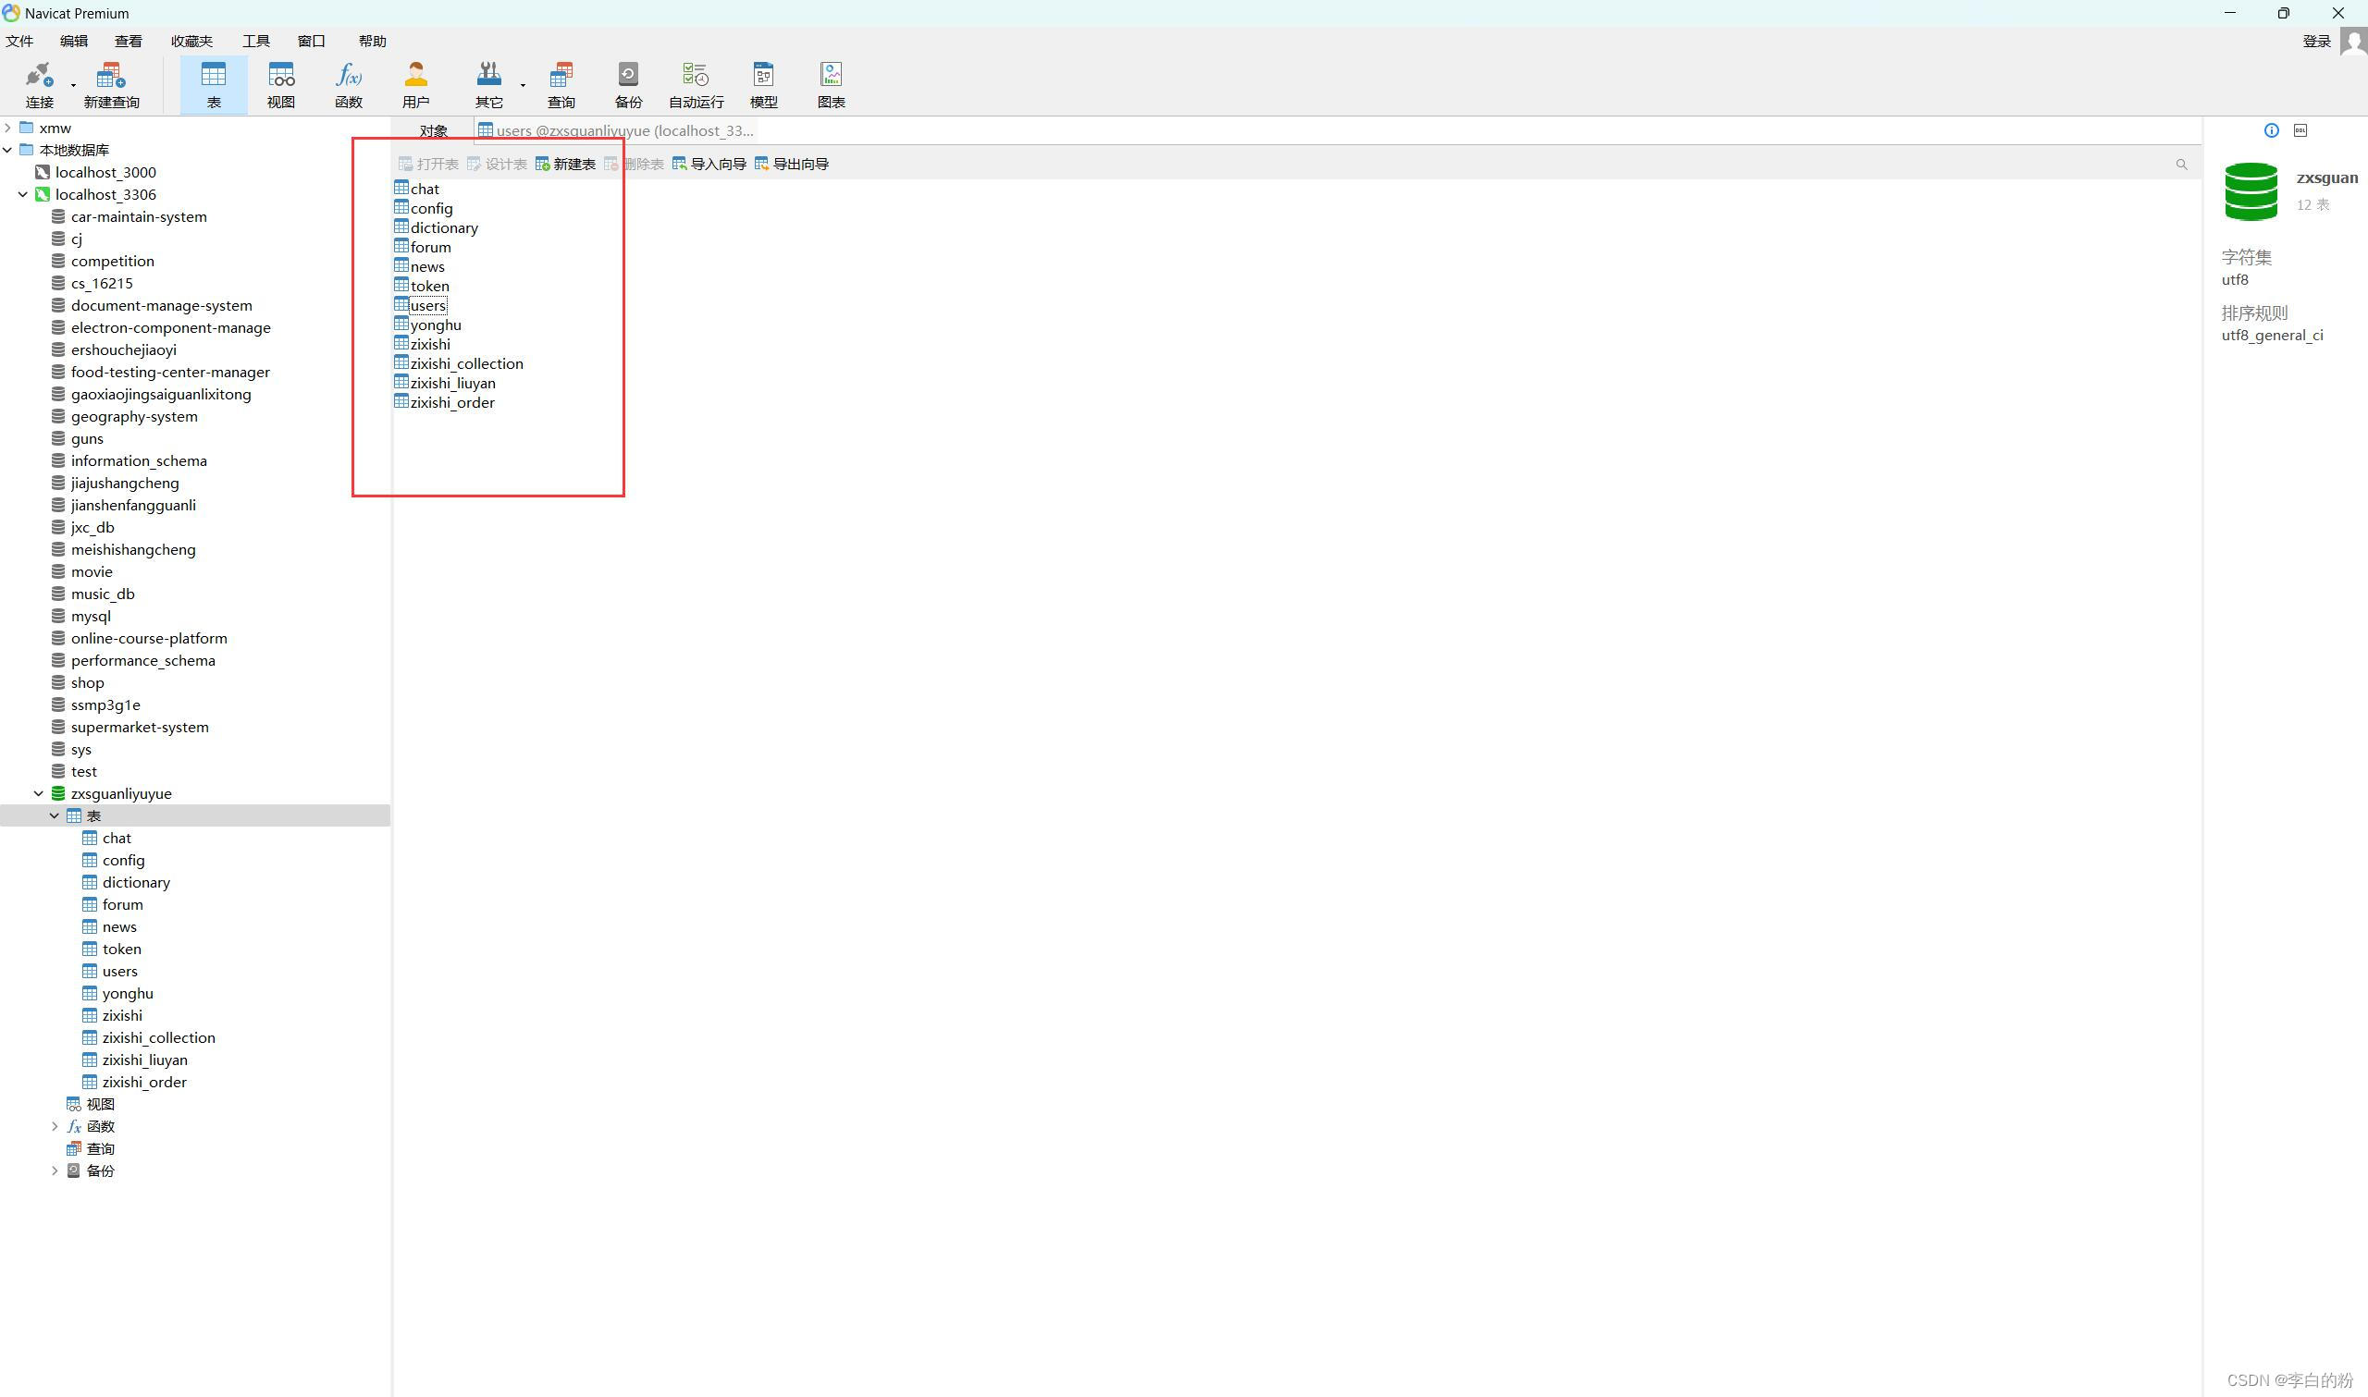This screenshot has height=1397, width=2368.
Task: Open the Connection dropdown arrow
Action: pyautogui.click(x=73, y=86)
